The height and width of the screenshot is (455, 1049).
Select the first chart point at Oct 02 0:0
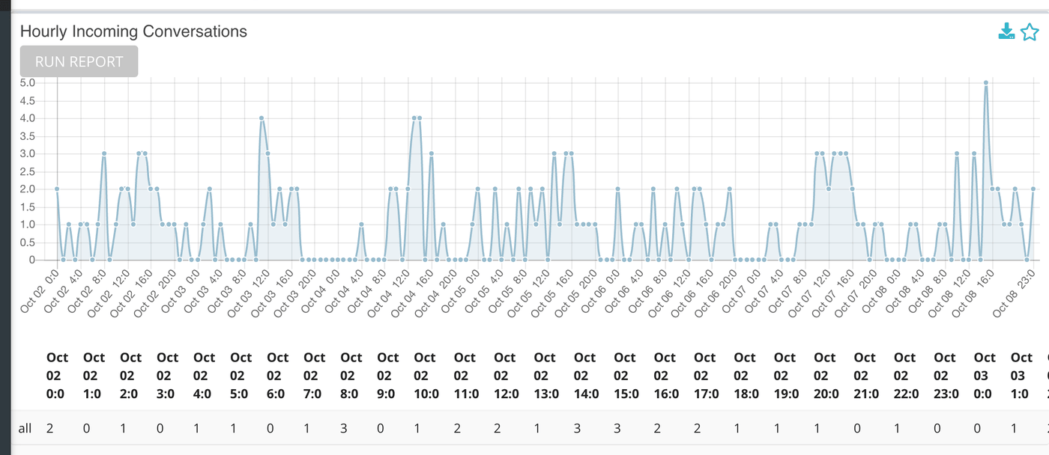(x=57, y=189)
